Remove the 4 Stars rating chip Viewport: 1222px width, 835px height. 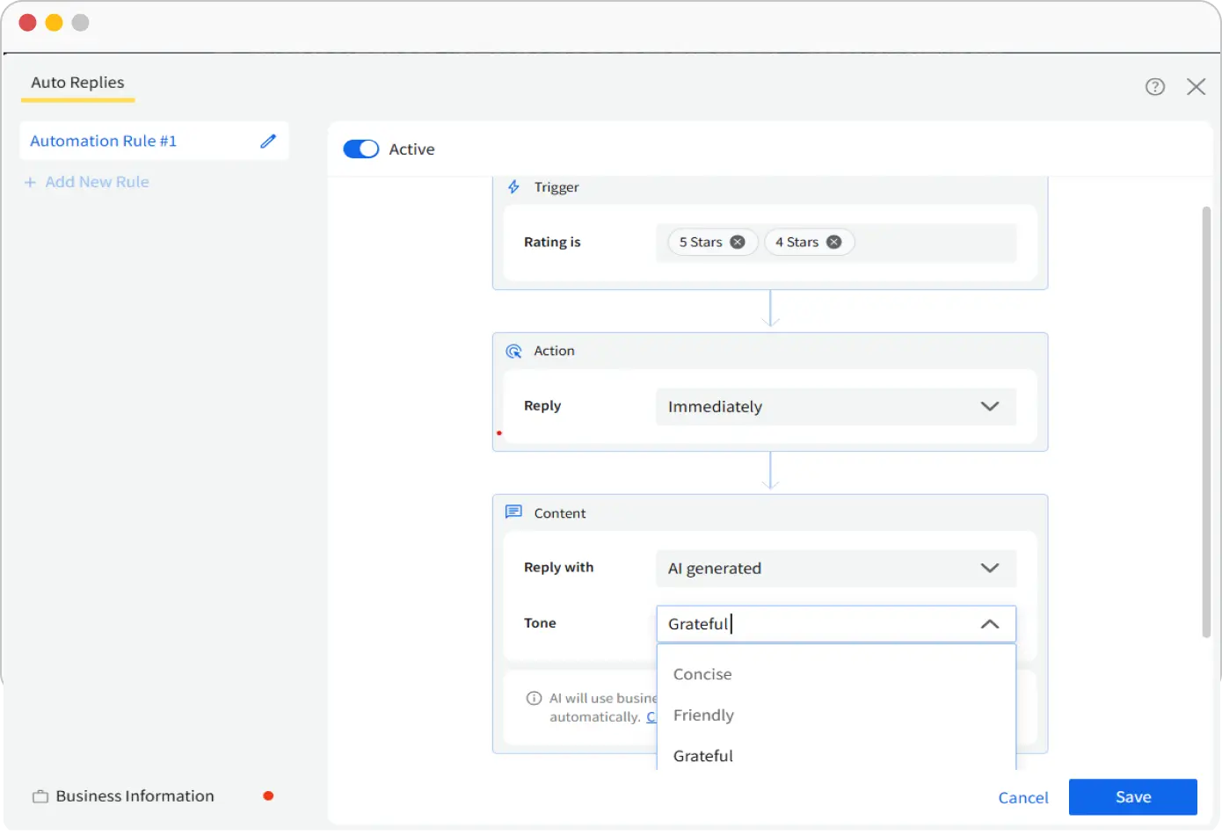833,242
